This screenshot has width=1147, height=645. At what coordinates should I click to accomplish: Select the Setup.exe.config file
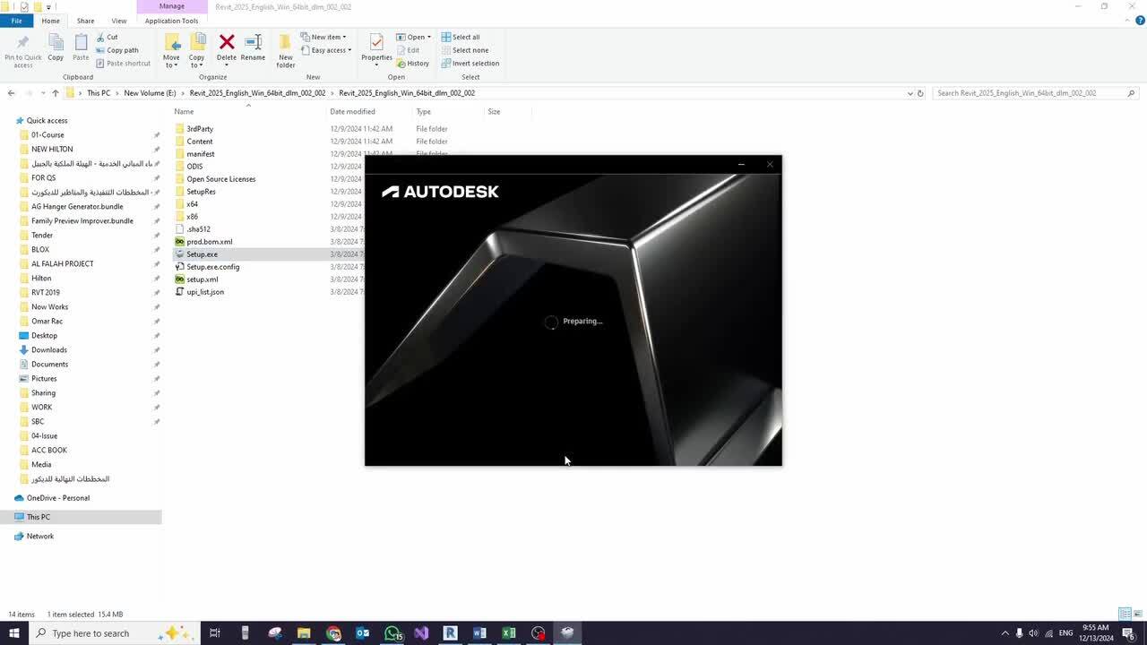[212, 267]
